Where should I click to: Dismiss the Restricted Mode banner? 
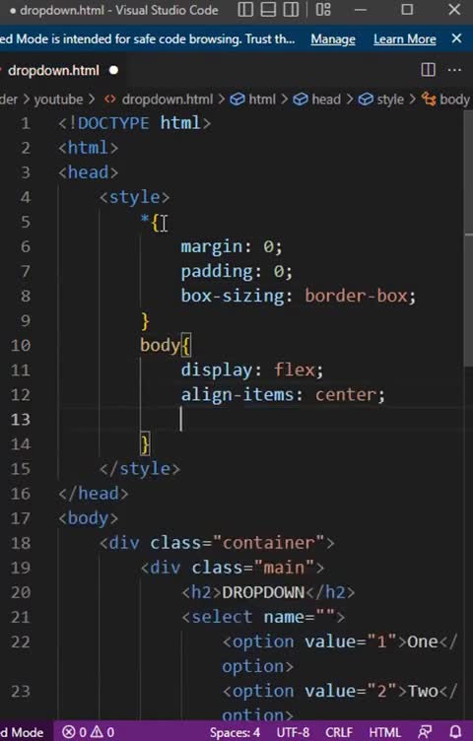pos(456,38)
